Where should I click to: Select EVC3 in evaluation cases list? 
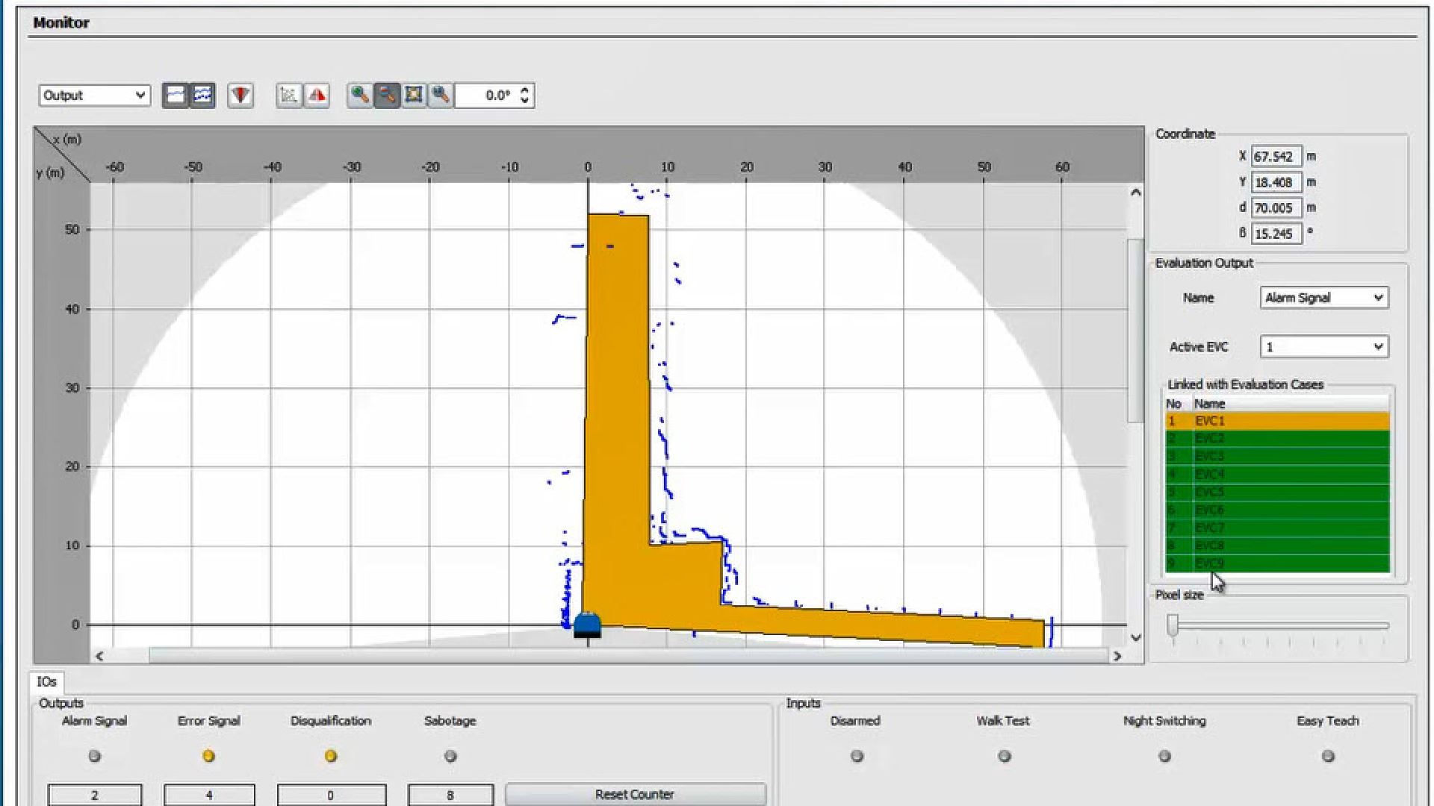coord(1277,457)
